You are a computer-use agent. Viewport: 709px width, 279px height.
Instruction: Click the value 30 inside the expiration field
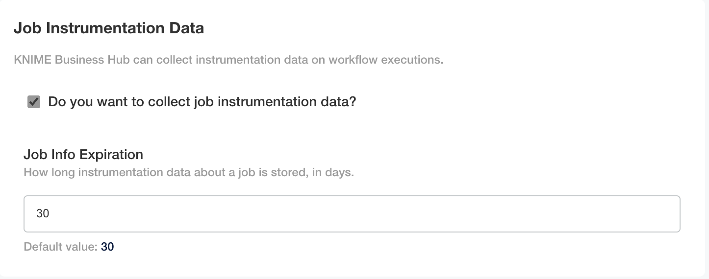click(x=43, y=214)
